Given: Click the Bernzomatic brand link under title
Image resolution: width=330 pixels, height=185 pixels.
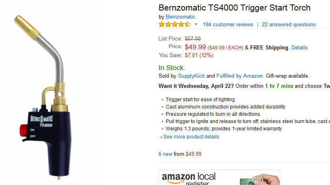Looking at the screenshot, I should click(x=180, y=17).
